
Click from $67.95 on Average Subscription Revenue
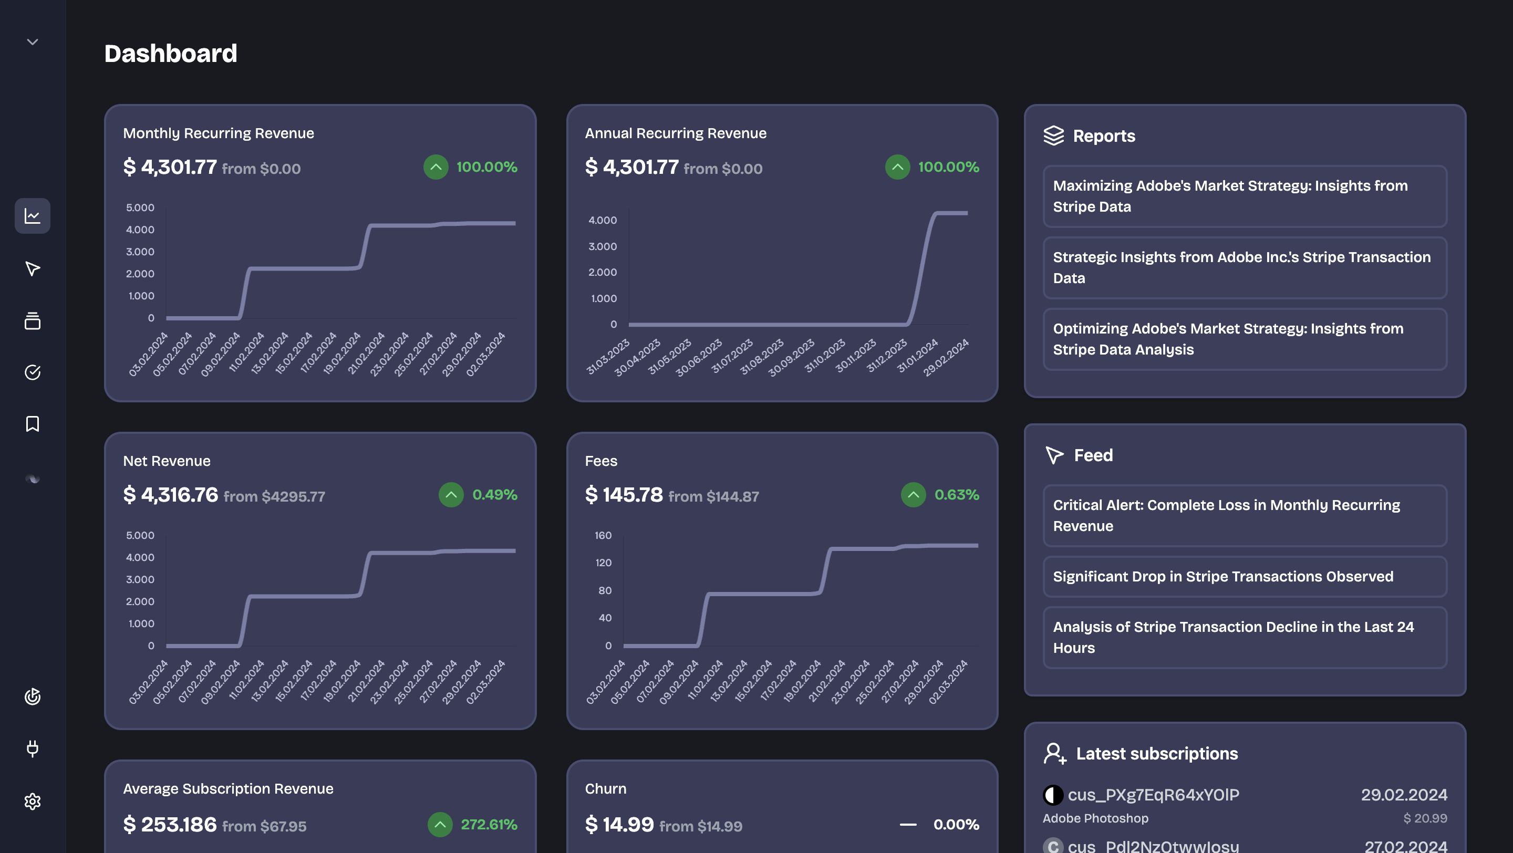[x=264, y=827]
